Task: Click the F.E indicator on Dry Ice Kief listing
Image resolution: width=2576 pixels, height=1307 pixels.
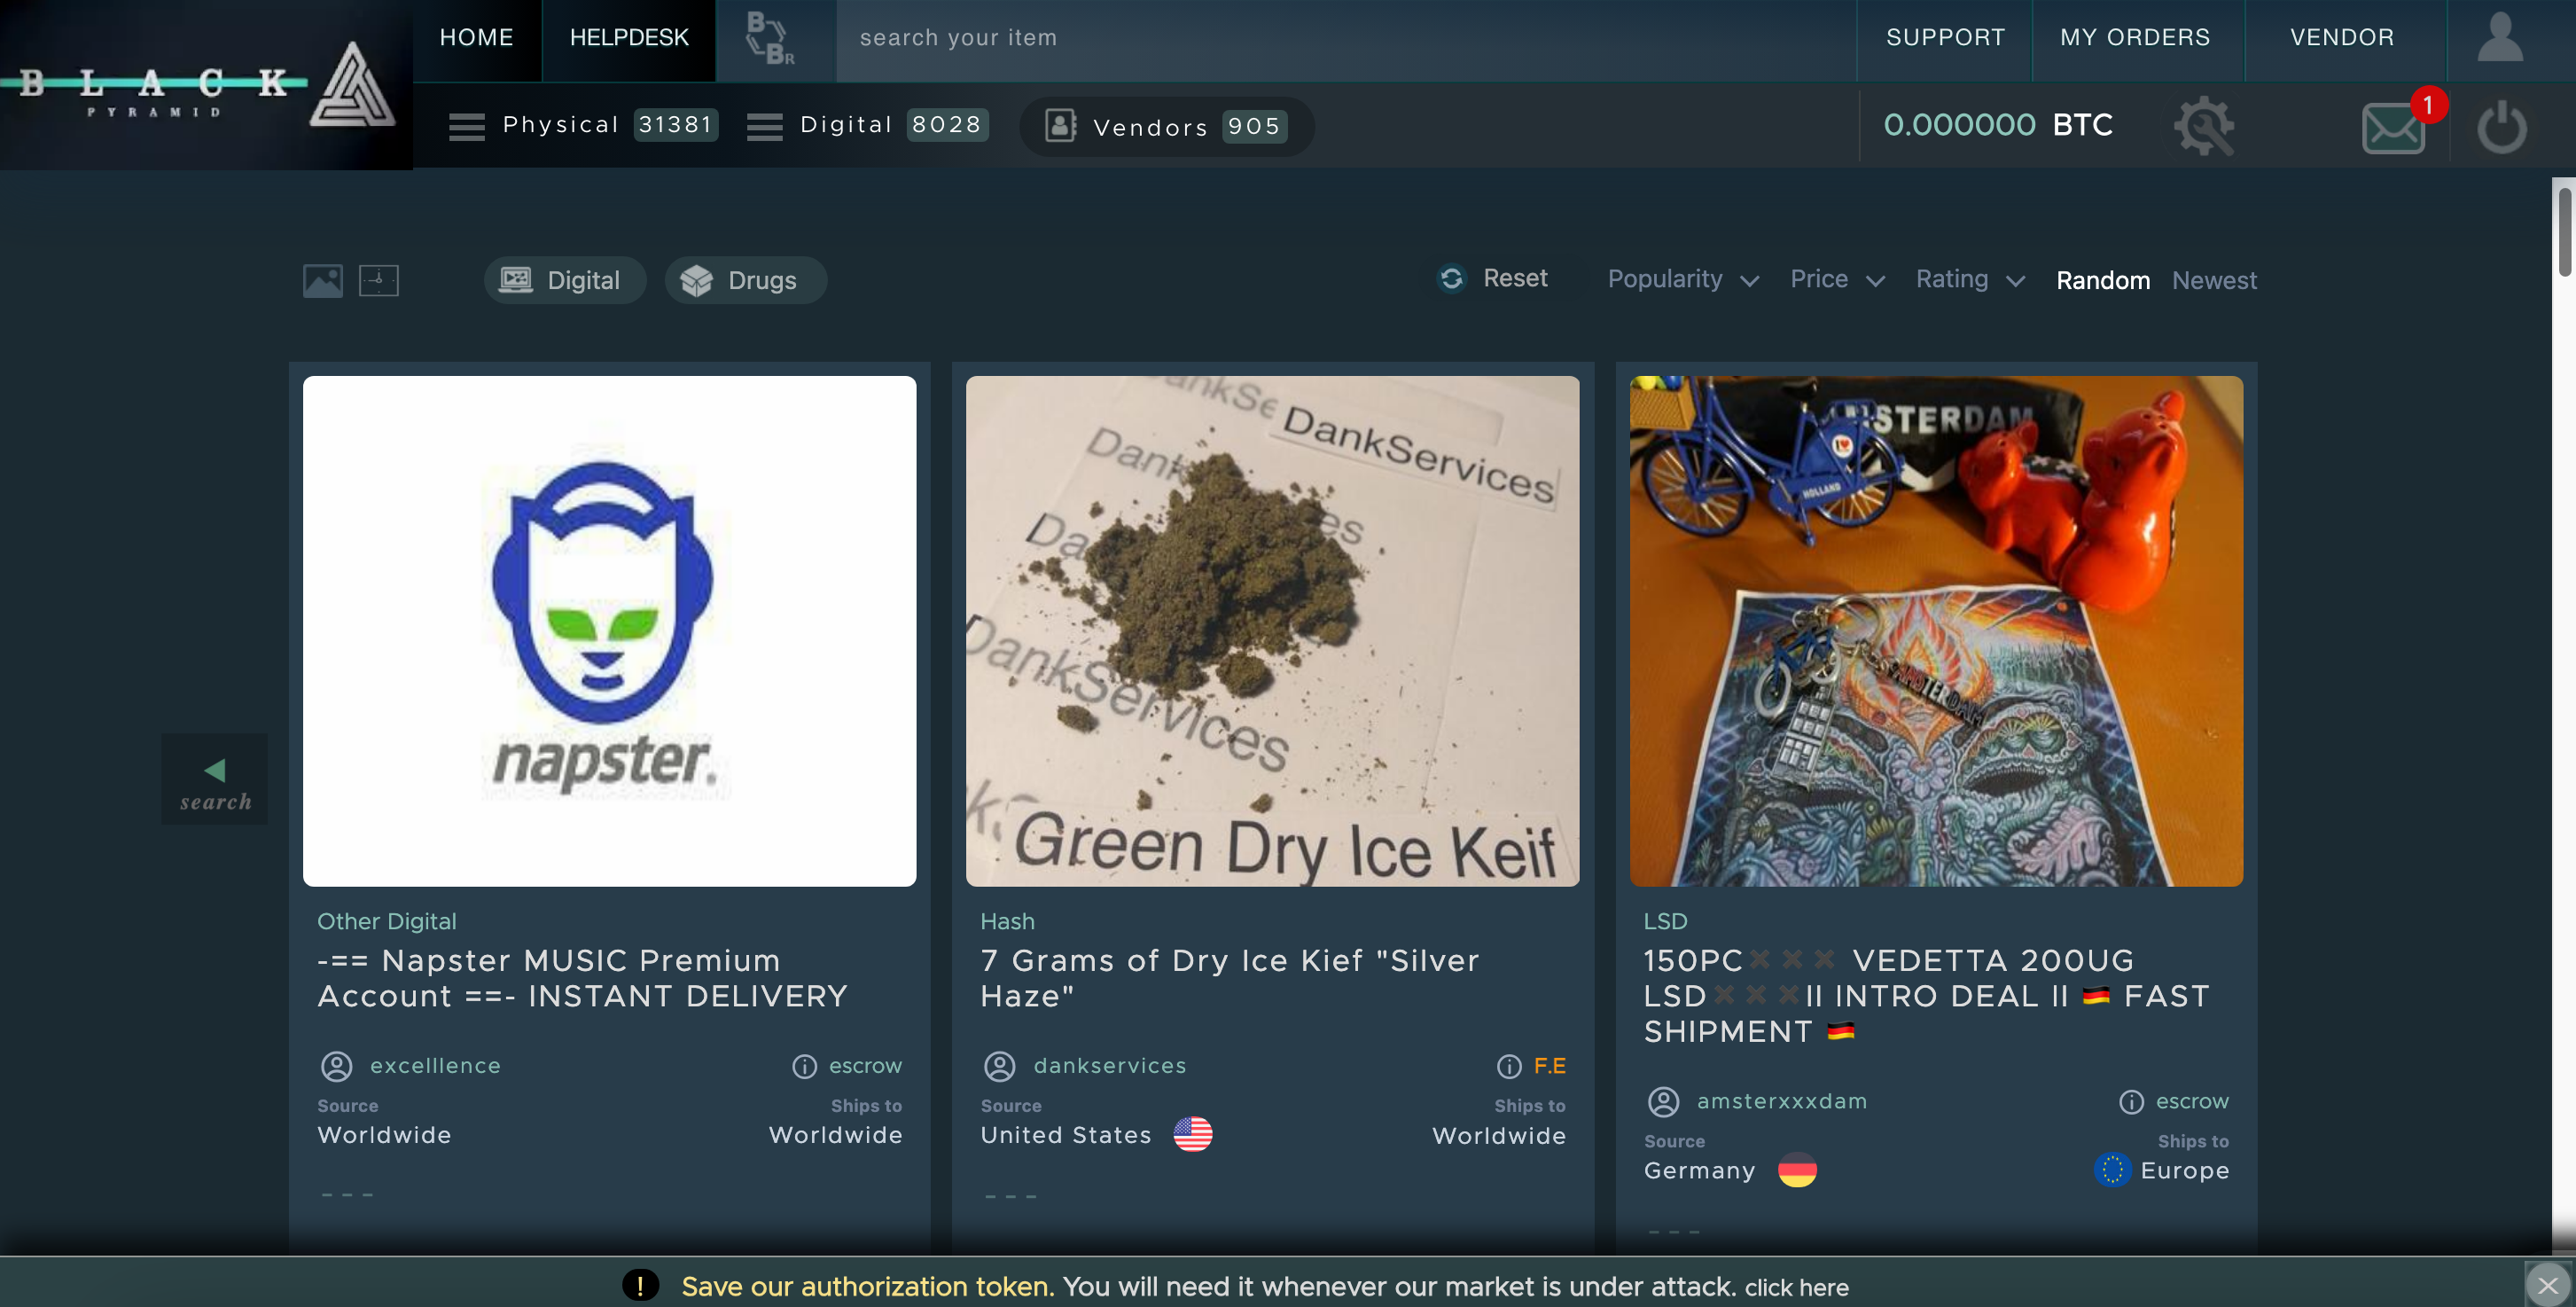Action: 1548,1066
